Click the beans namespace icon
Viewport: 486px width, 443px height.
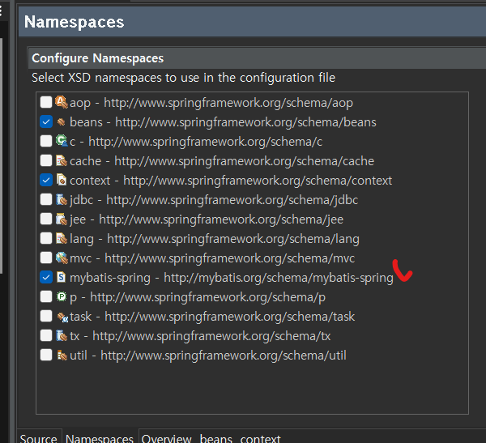pos(62,122)
